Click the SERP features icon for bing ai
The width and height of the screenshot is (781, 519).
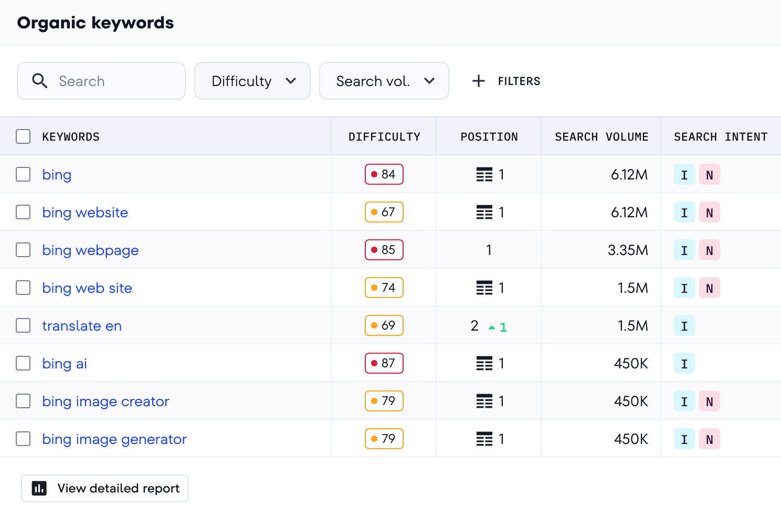point(484,364)
